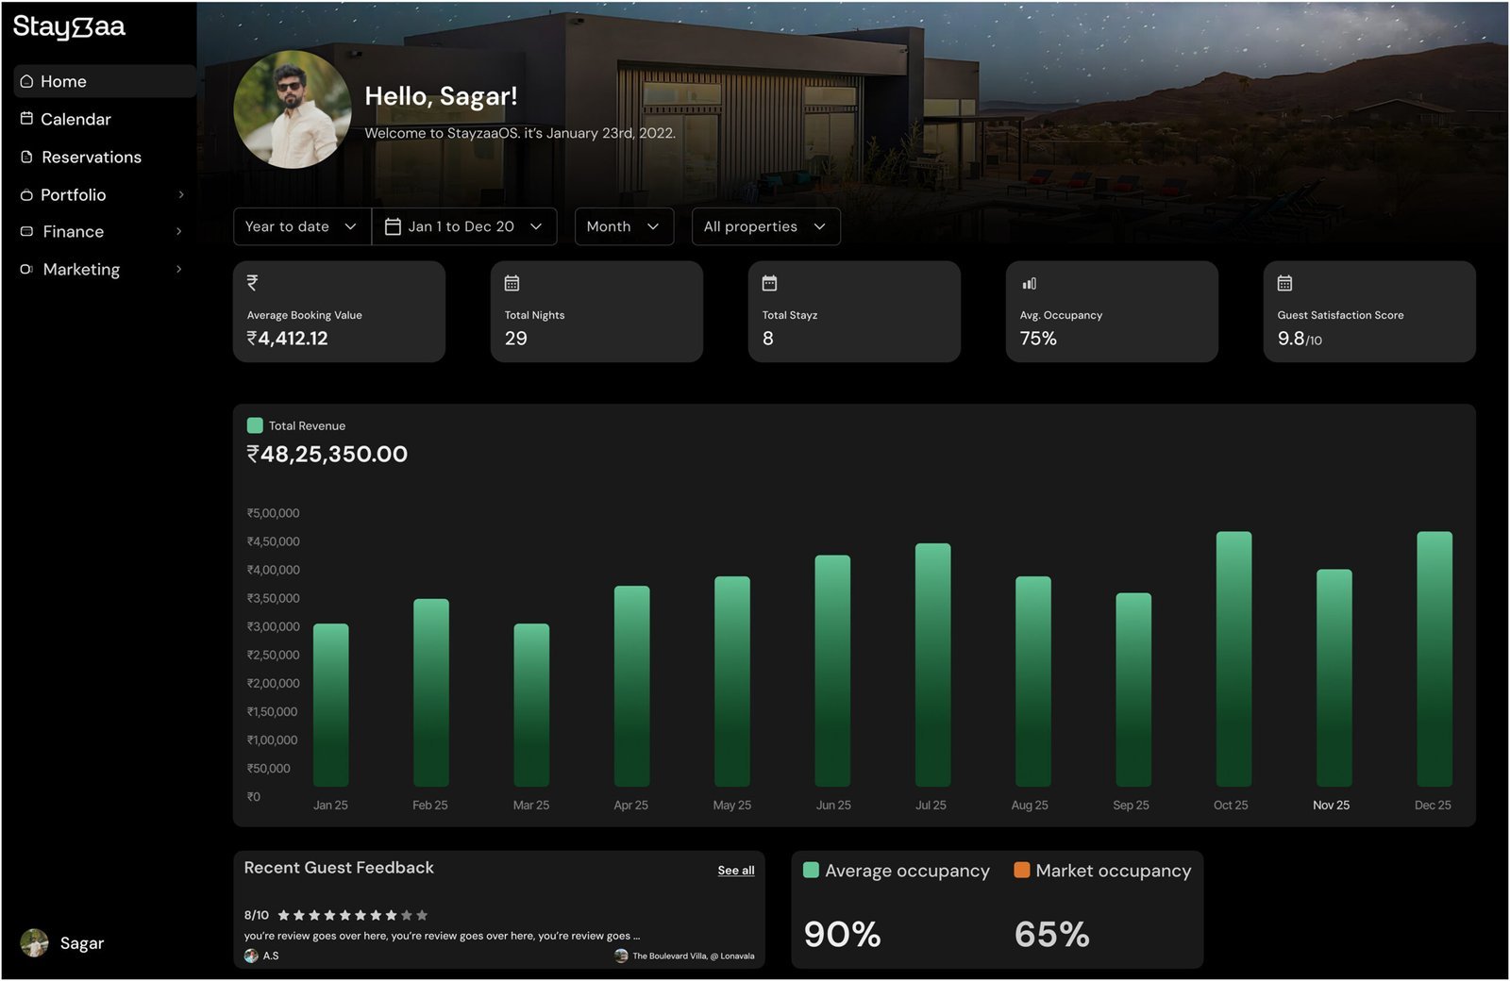Viewport: 1510px width, 981px height.
Task: Click the Guest Satisfaction Score calendar icon
Action: [1284, 283]
